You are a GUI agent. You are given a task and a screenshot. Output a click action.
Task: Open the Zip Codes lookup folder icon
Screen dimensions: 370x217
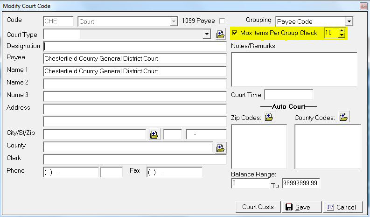click(x=269, y=117)
